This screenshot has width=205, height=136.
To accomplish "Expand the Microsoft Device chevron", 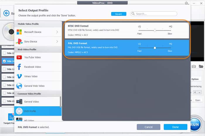I will tap(57, 32).
